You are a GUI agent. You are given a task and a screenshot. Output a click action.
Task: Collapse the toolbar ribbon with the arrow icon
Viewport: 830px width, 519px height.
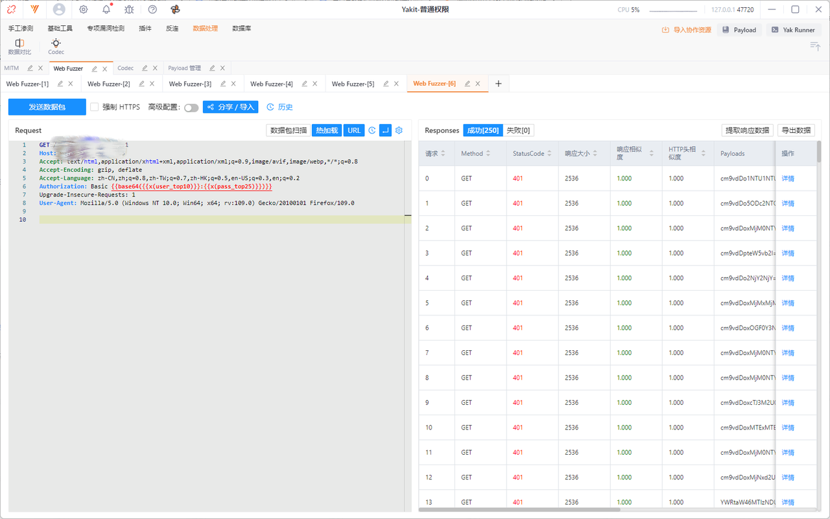815,46
